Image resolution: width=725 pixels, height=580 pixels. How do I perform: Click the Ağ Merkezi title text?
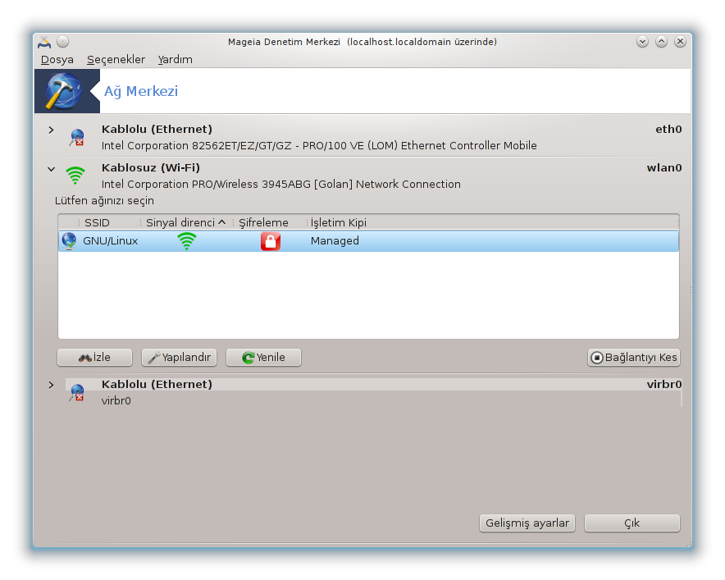141,92
